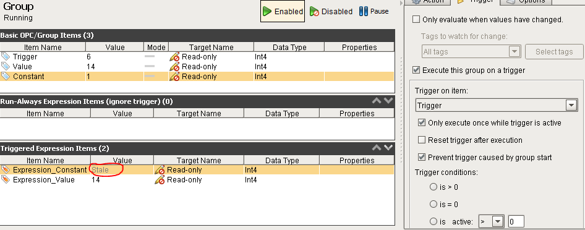Click Data Type header in Basic OPC table
This screenshot has height=230, width=585.
[x=289, y=48]
